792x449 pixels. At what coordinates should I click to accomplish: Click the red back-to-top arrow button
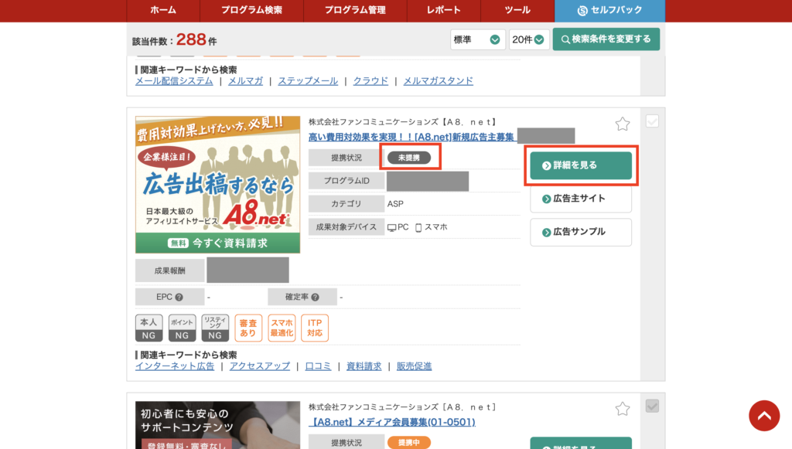click(764, 416)
